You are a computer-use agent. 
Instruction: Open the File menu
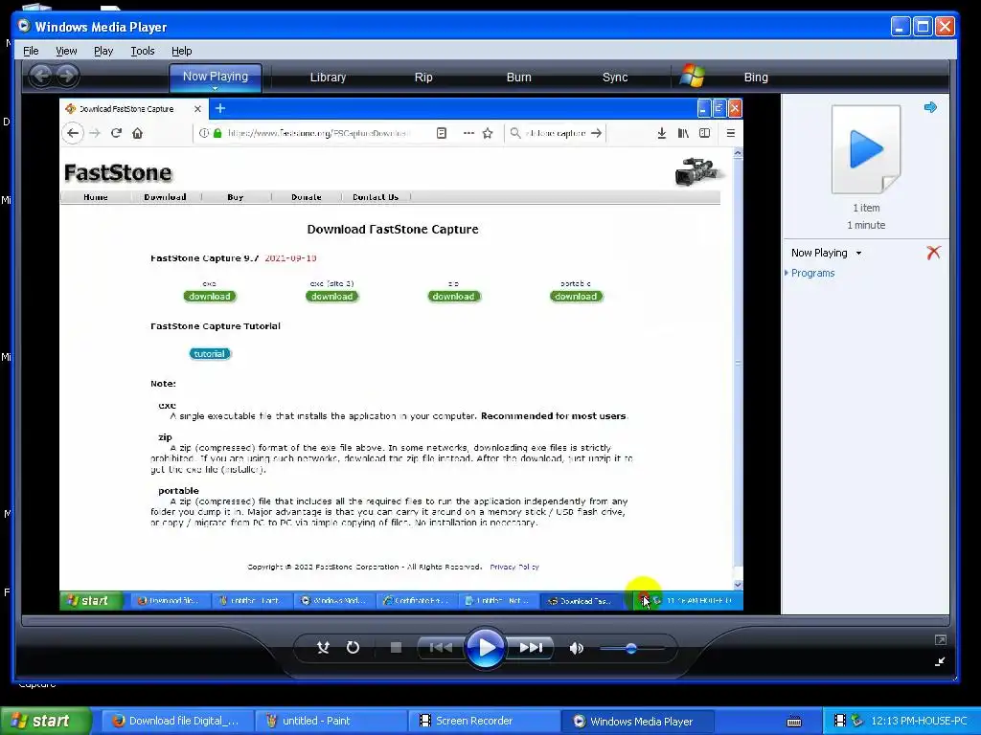pos(31,51)
